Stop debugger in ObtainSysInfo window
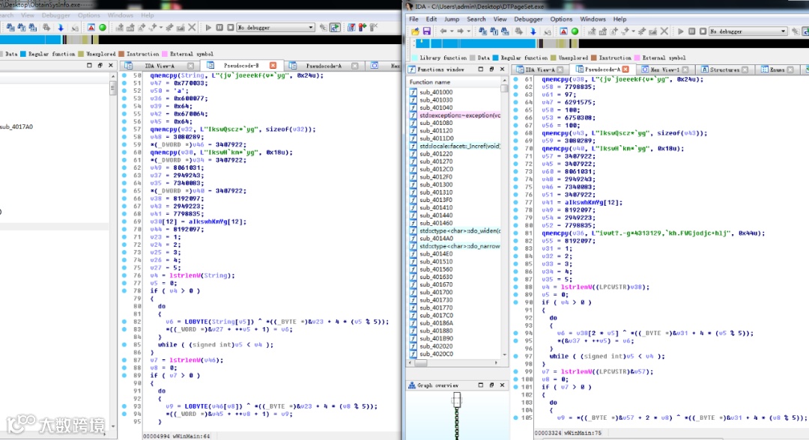Screen dimensions: 809x440 230,27
